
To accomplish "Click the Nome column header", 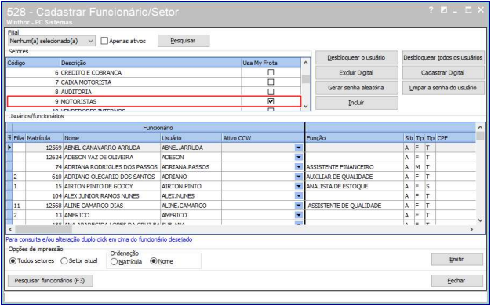I will 112,138.
